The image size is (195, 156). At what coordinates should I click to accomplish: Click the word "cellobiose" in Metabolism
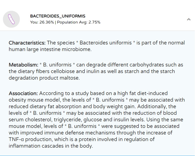[x=56, y=71]
